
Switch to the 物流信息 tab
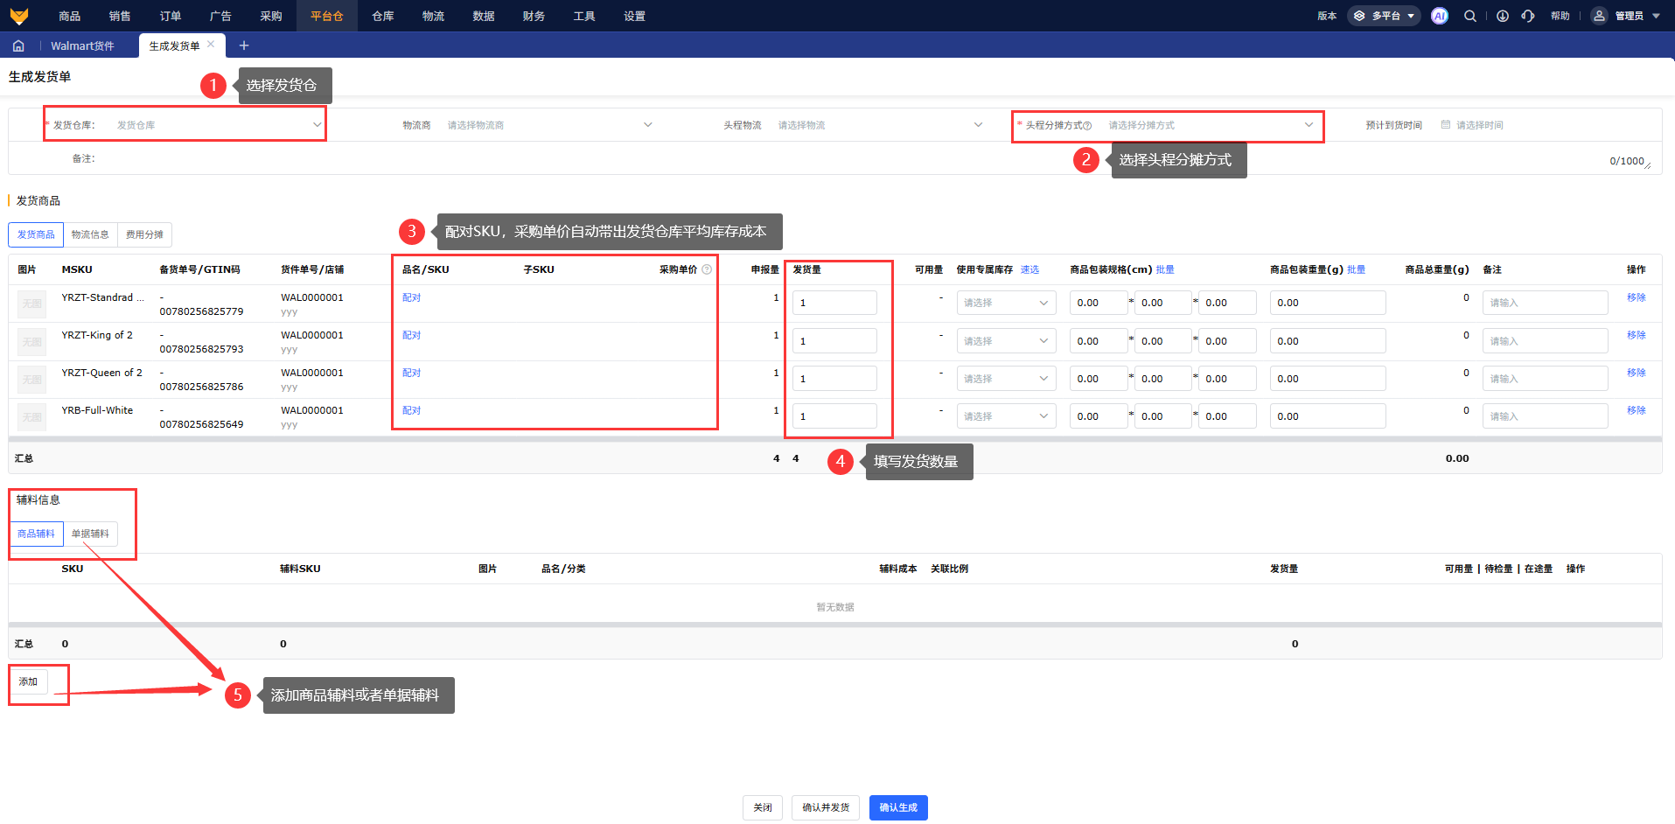[x=90, y=234]
